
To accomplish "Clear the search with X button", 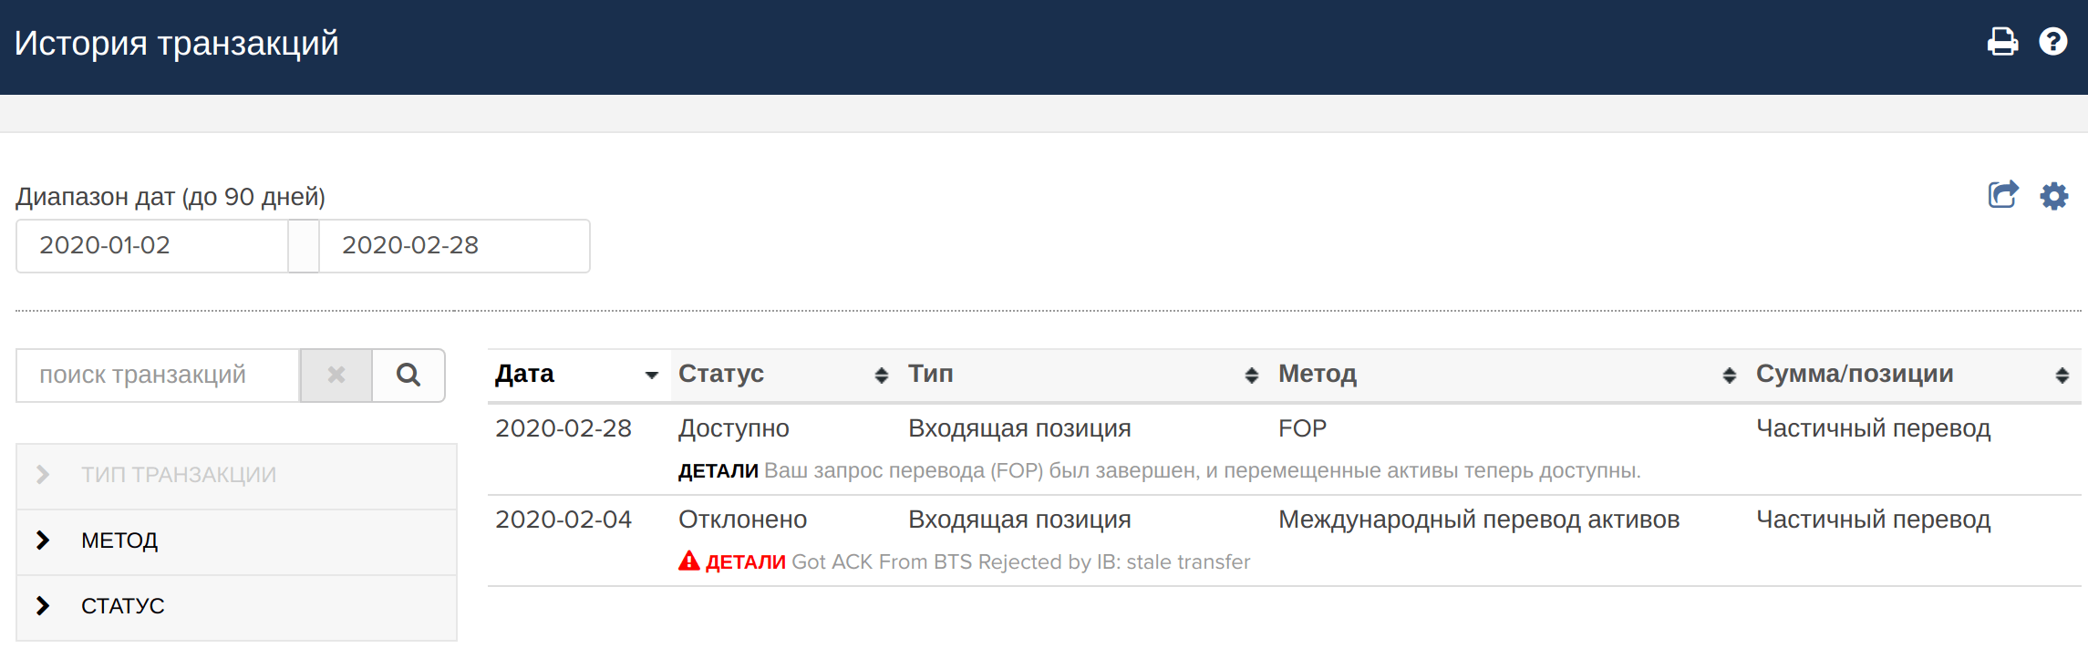I will pos(336,375).
